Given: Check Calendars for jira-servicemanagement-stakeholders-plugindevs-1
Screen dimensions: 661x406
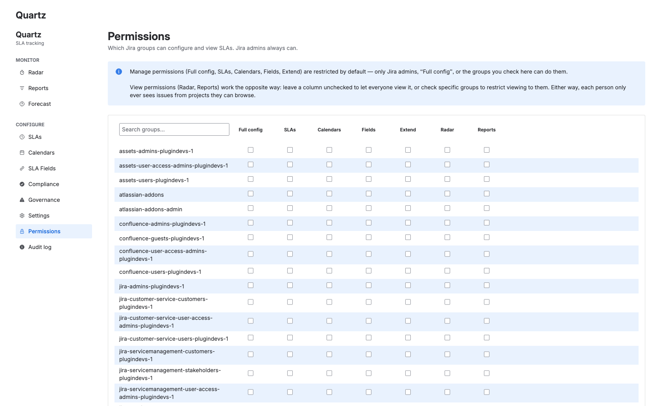Looking at the screenshot, I should pyautogui.click(x=329, y=373).
